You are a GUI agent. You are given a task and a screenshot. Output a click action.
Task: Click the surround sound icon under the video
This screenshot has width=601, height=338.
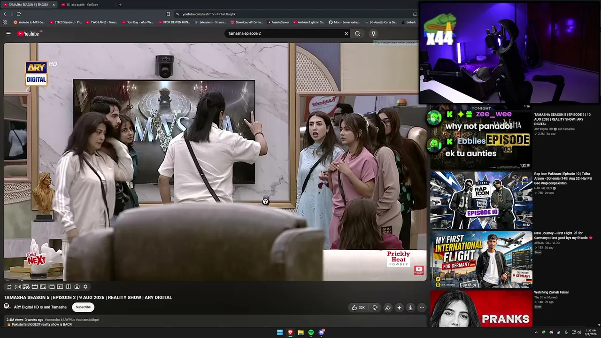click(18, 287)
